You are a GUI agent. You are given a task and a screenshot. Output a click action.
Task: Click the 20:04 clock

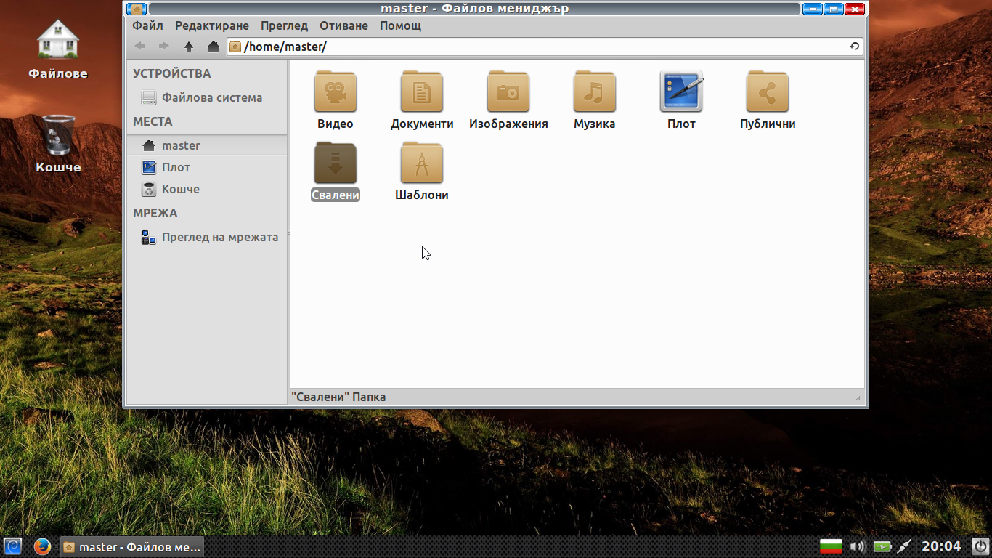pyautogui.click(x=941, y=546)
